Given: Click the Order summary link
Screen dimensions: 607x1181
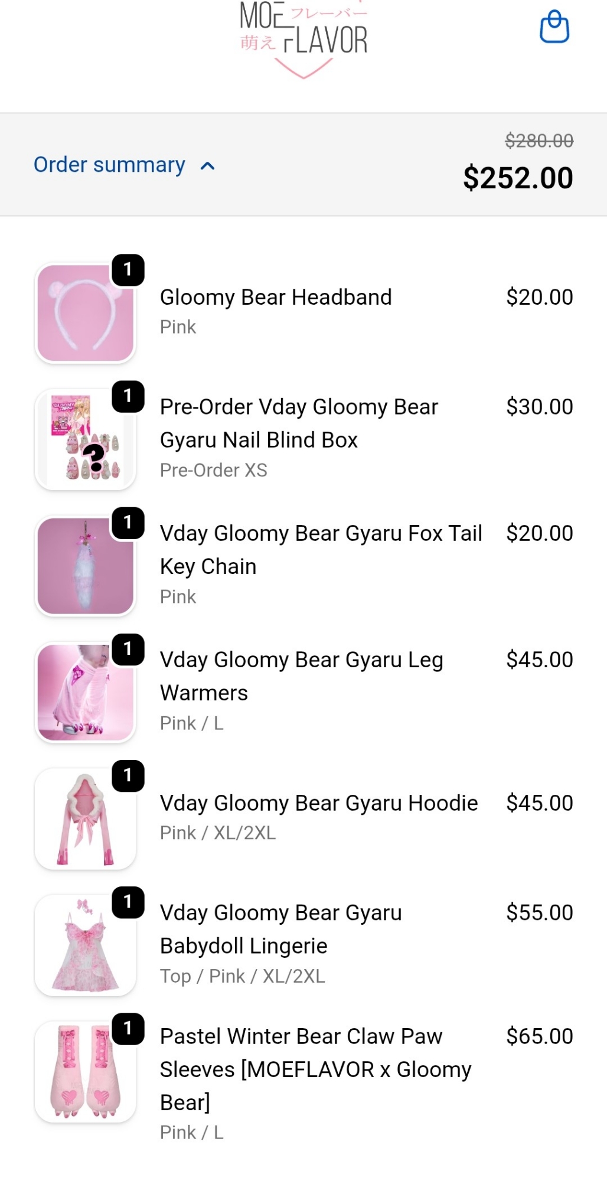Looking at the screenshot, I should 109,165.
